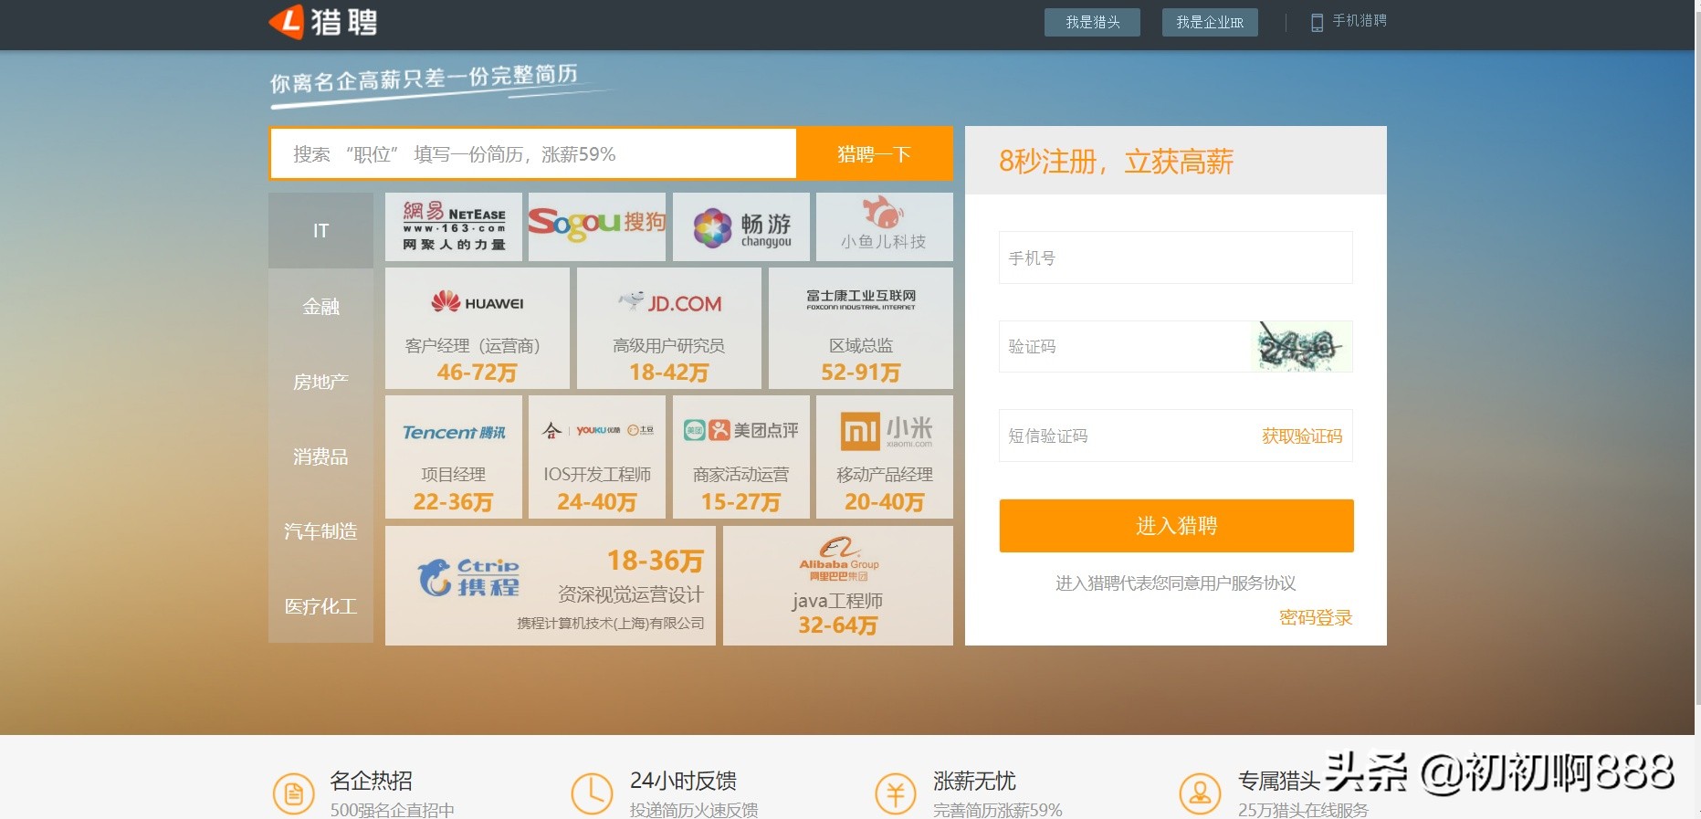Click the 24小时反馈 heading
The width and height of the screenshot is (1701, 819).
point(683,781)
